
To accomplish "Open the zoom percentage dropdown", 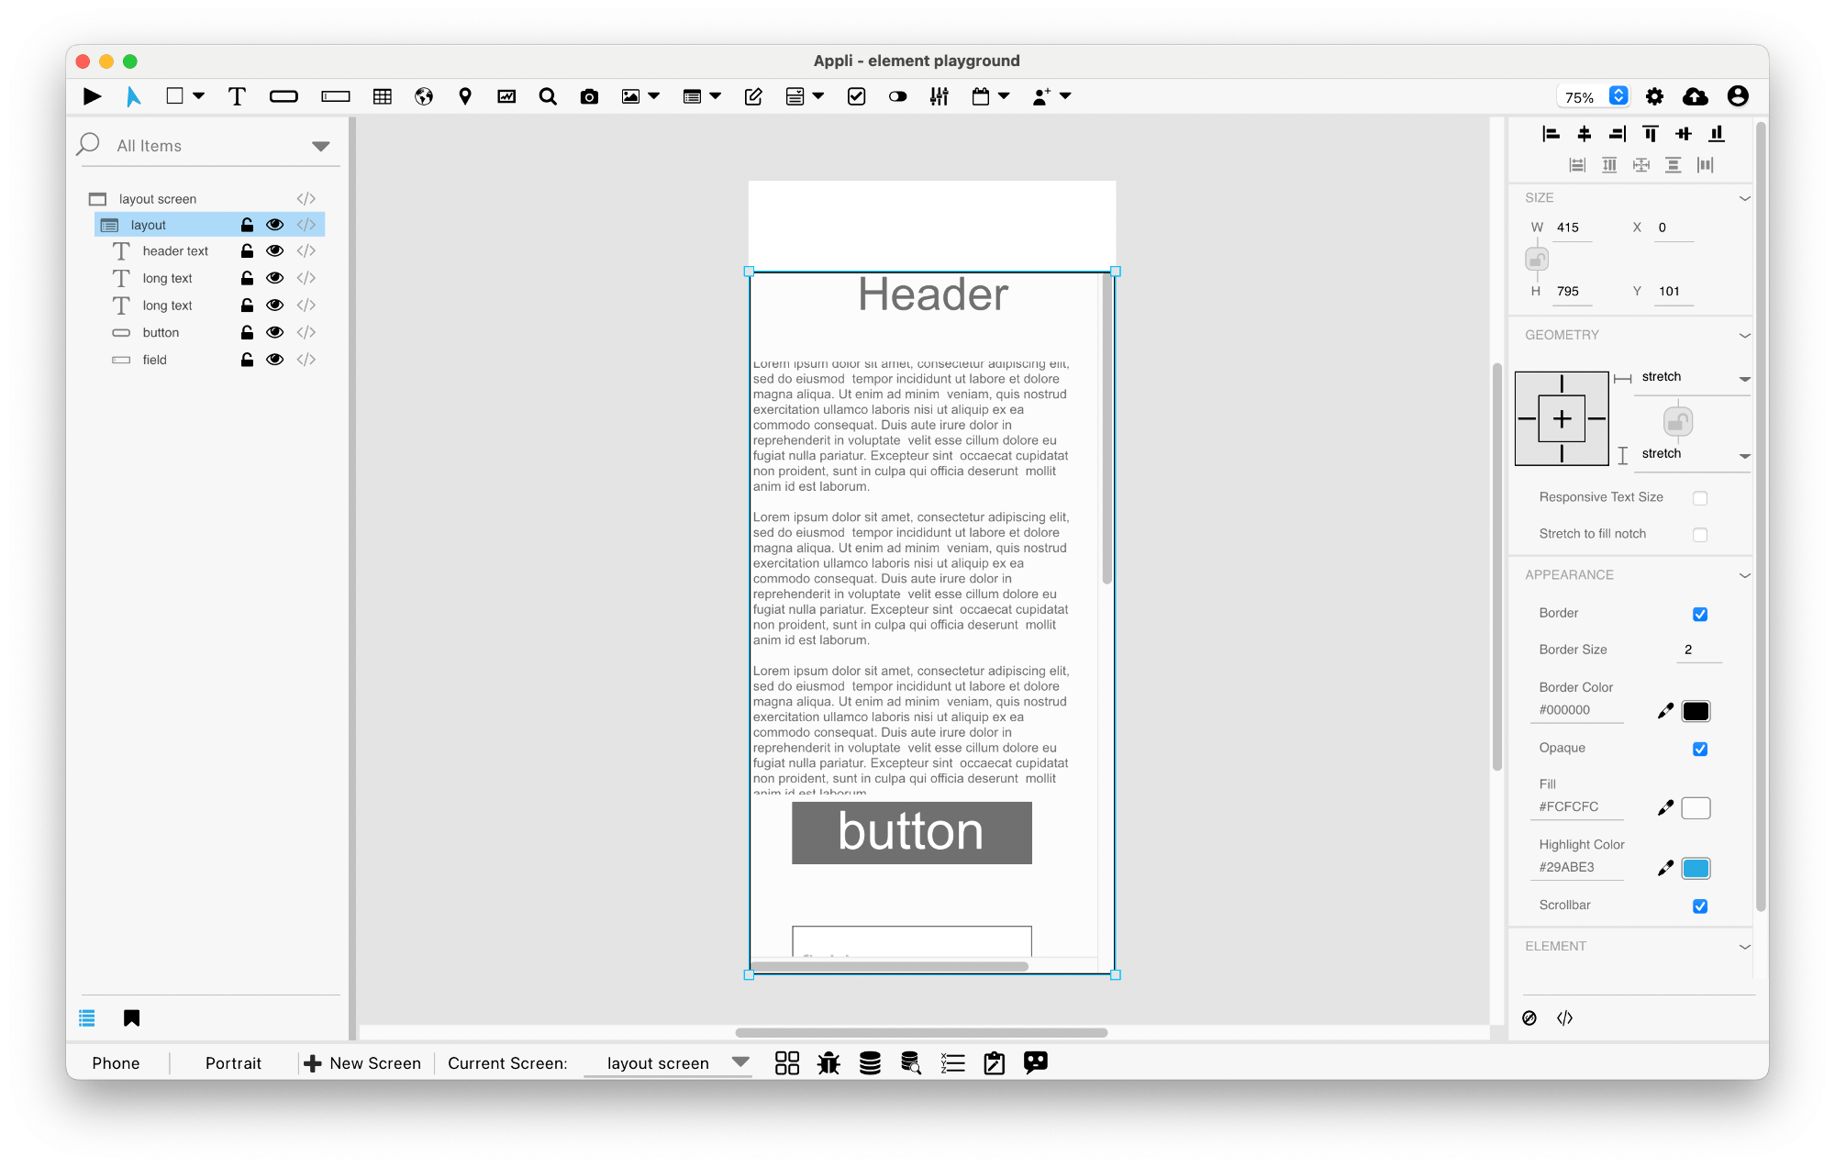I will click(1618, 96).
